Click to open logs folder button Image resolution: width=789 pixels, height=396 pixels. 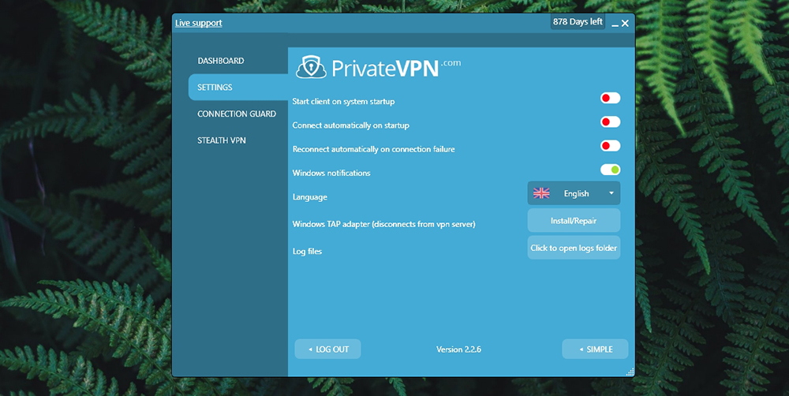point(574,248)
